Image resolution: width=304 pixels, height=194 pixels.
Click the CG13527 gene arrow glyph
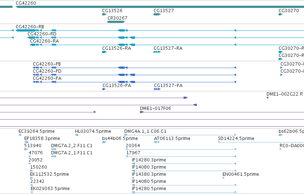157,14
